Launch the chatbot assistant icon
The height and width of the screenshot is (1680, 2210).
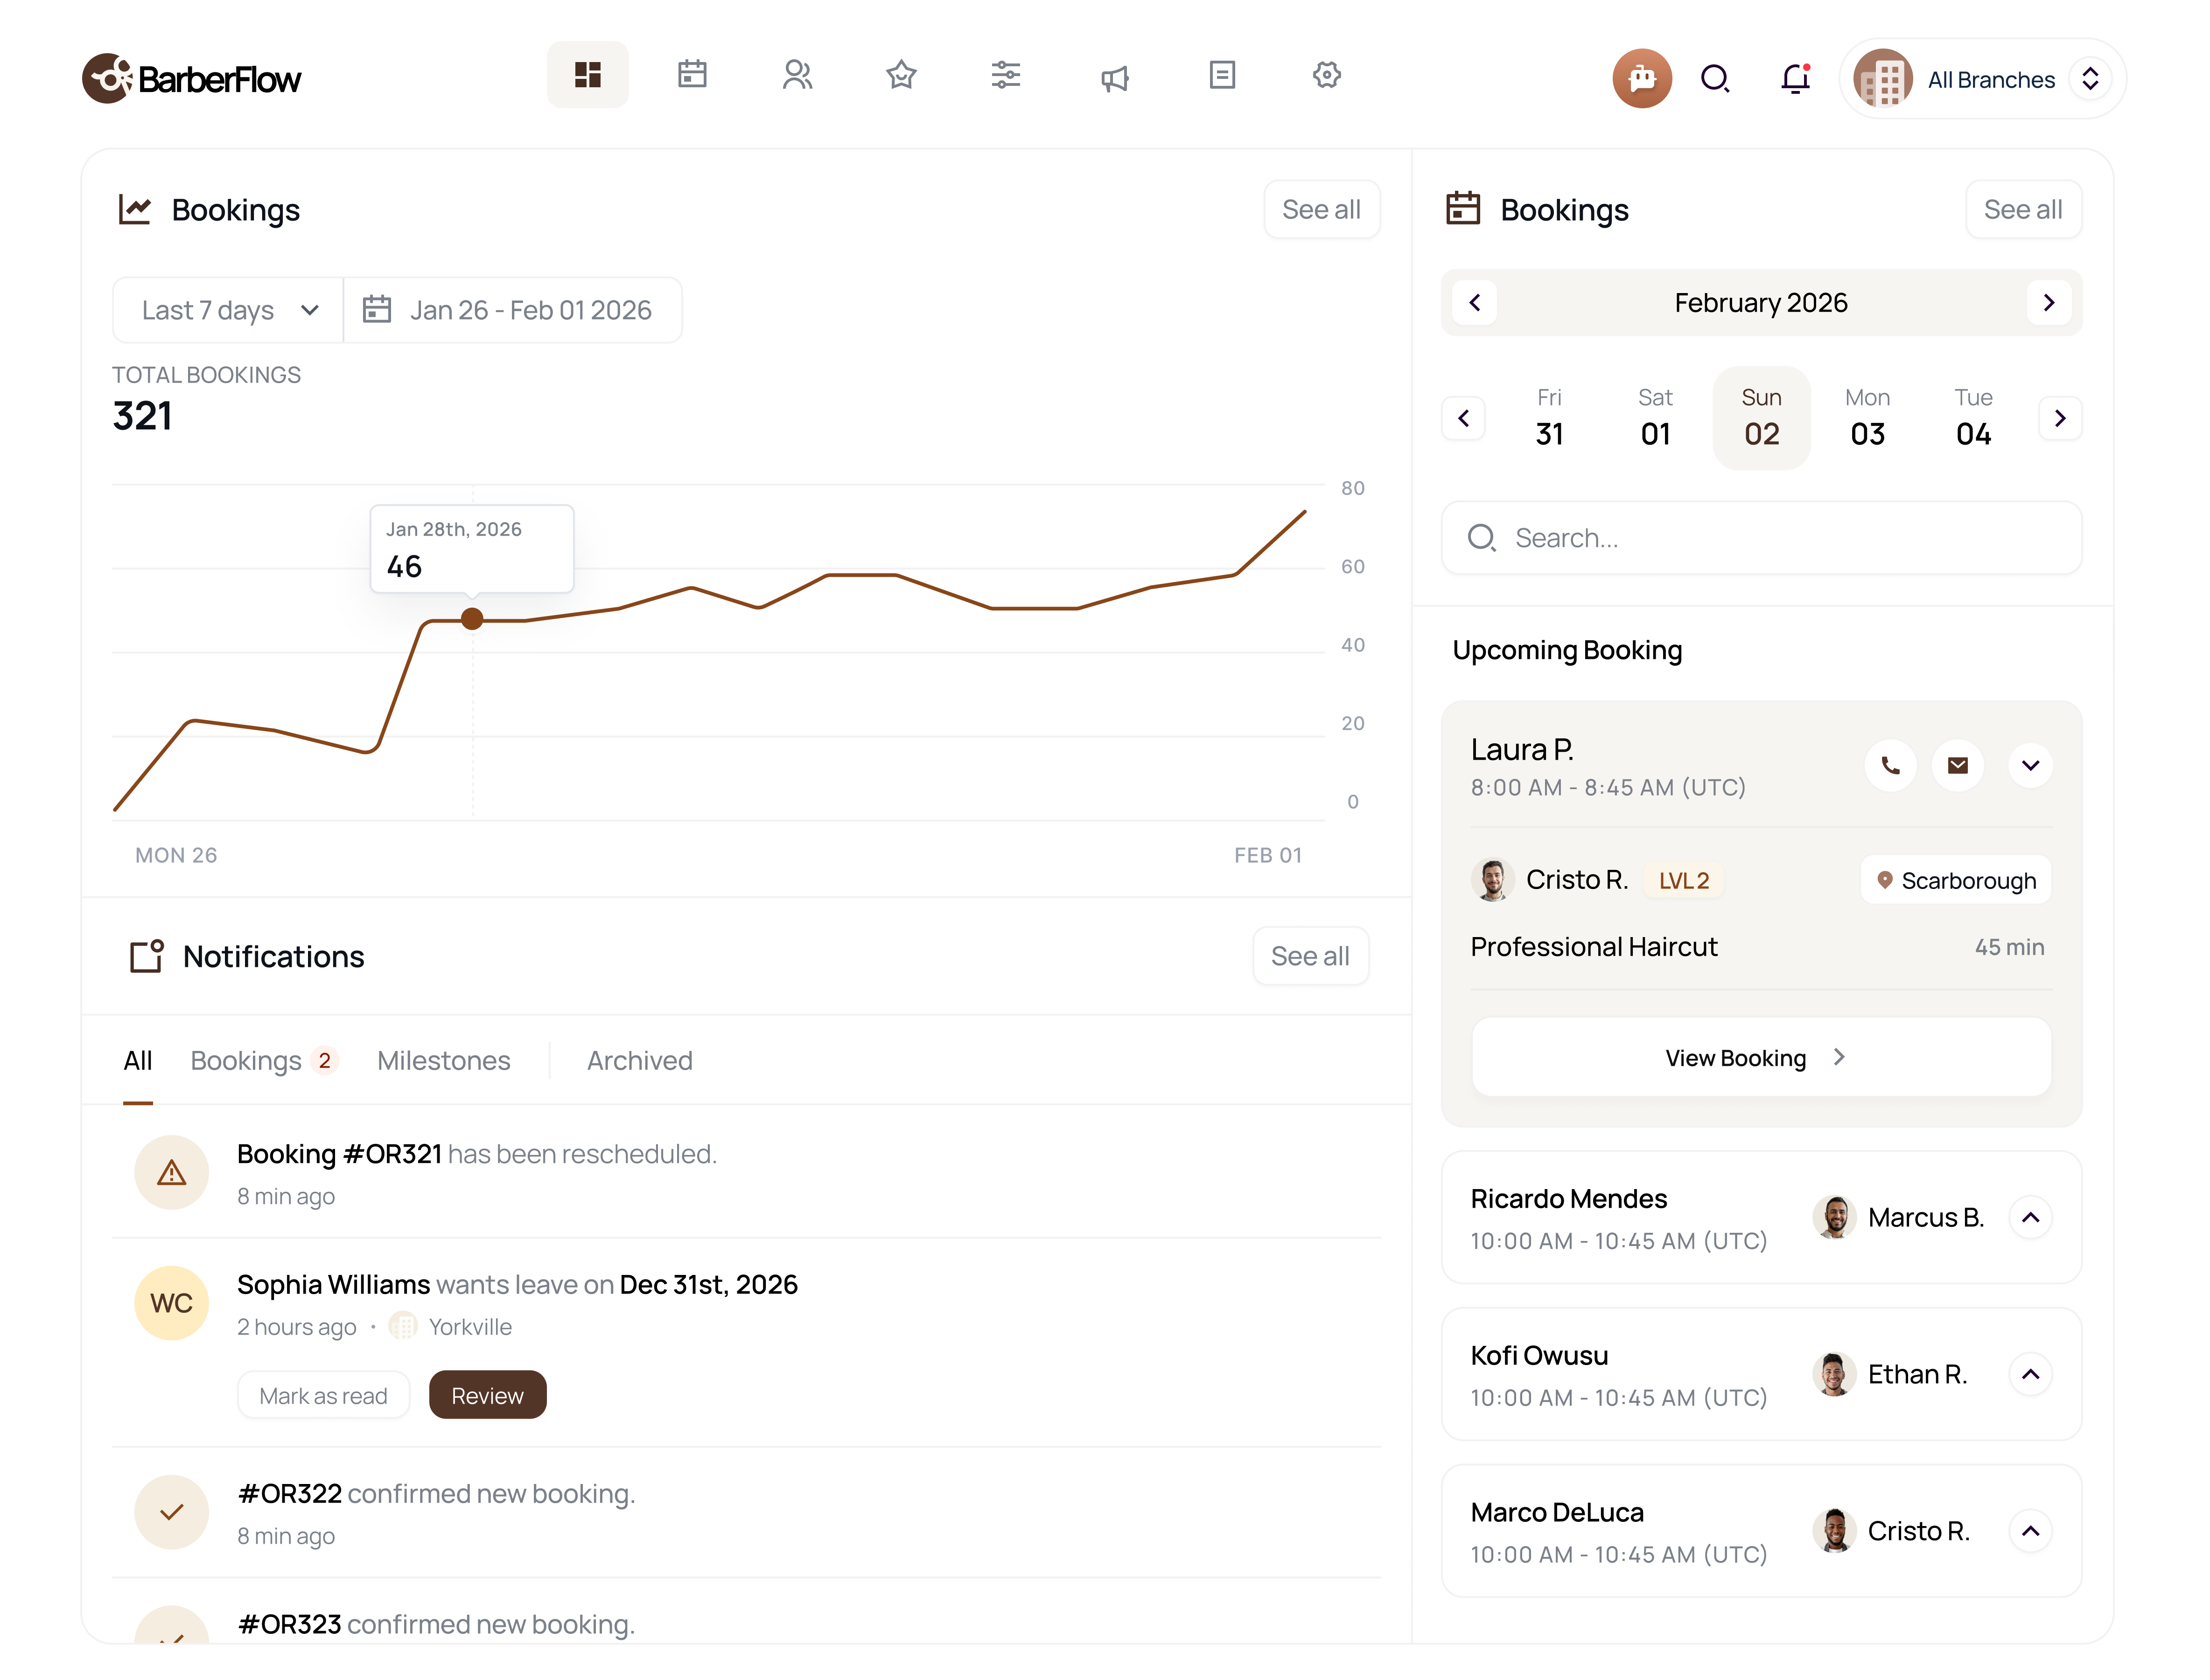pos(1642,77)
